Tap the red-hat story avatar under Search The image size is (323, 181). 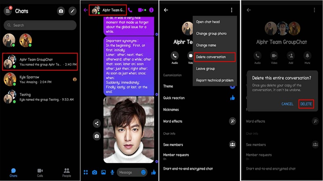coord(25,40)
